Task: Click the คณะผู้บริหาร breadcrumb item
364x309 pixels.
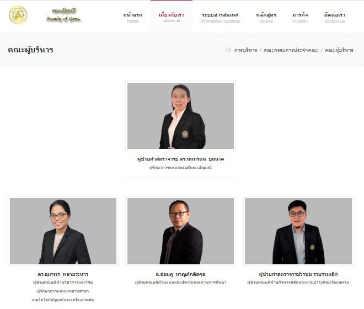Action: click(339, 50)
